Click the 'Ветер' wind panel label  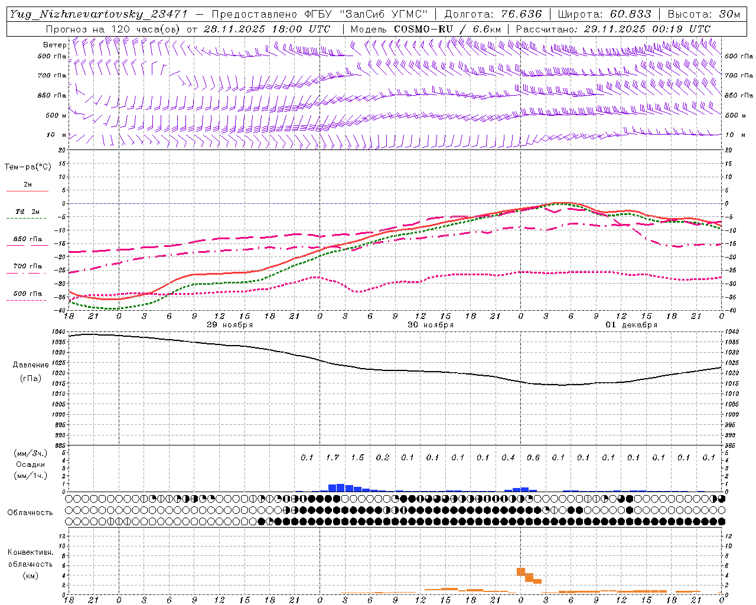click(54, 45)
